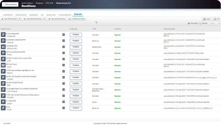Open Publishing Profiles
This screenshot has height=126, width=221.
click(77, 19)
